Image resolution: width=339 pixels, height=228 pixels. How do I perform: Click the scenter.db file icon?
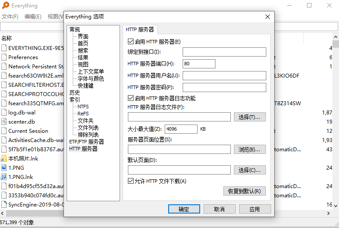[x=4, y=122]
